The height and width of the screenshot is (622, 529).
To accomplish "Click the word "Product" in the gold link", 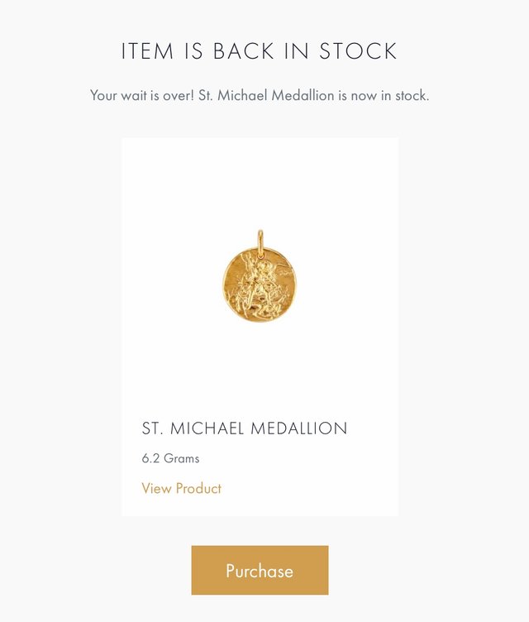I will [198, 488].
